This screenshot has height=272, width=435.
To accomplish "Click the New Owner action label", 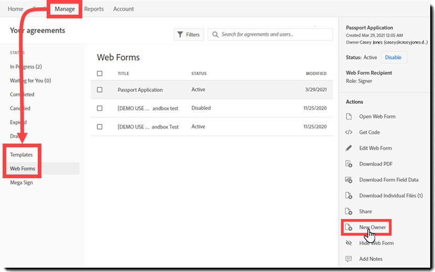I will pyautogui.click(x=373, y=227).
